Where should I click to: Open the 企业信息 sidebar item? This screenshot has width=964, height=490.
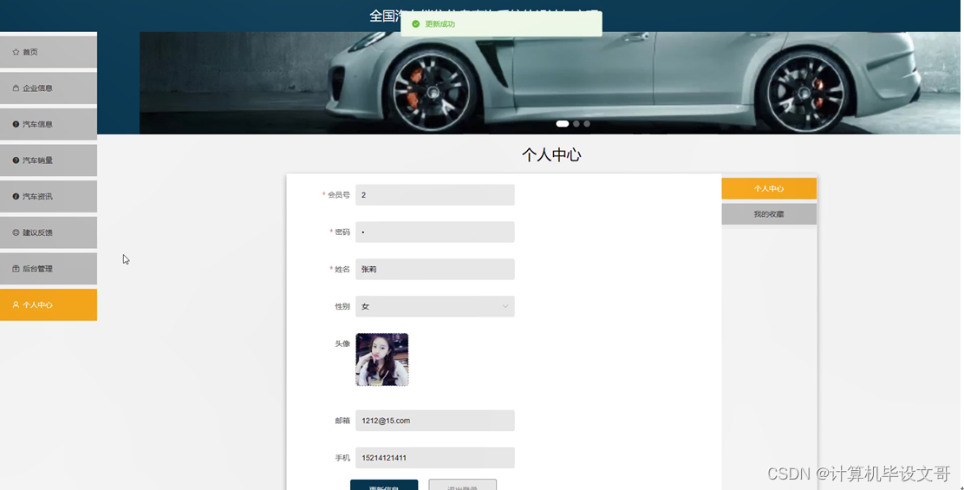coord(49,88)
